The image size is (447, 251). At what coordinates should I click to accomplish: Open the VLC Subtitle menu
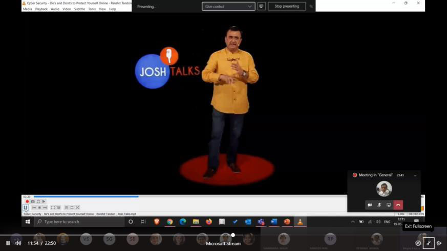79,9
